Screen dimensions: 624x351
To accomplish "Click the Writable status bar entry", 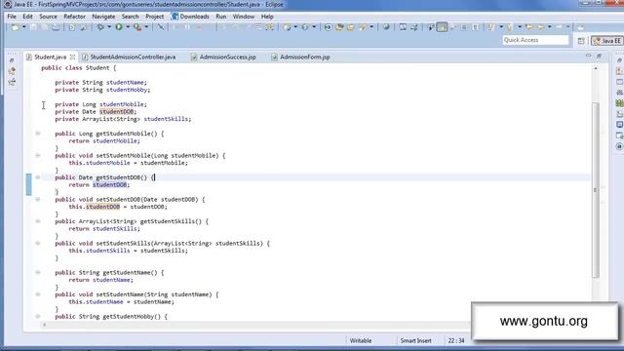I will point(361,340).
